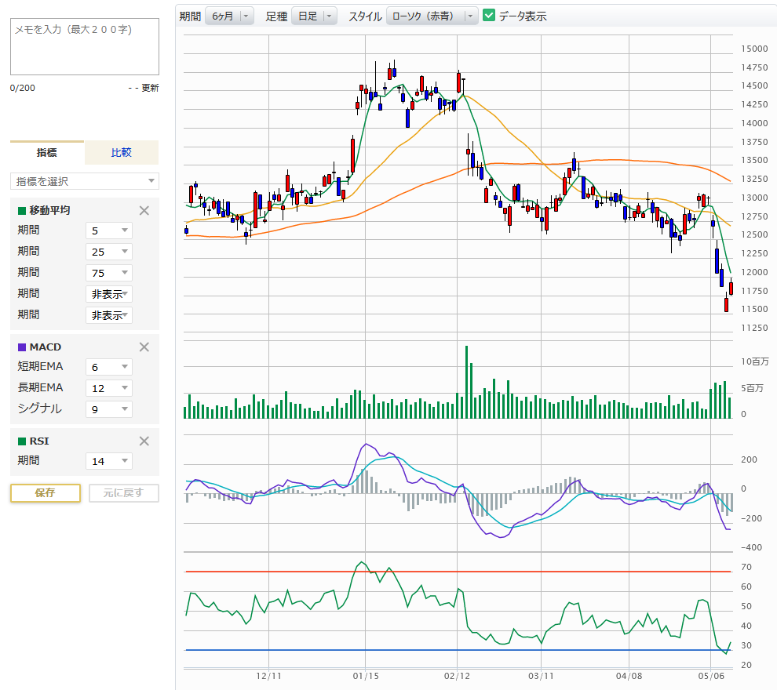Switch to the 比較 tab

pos(121,153)
